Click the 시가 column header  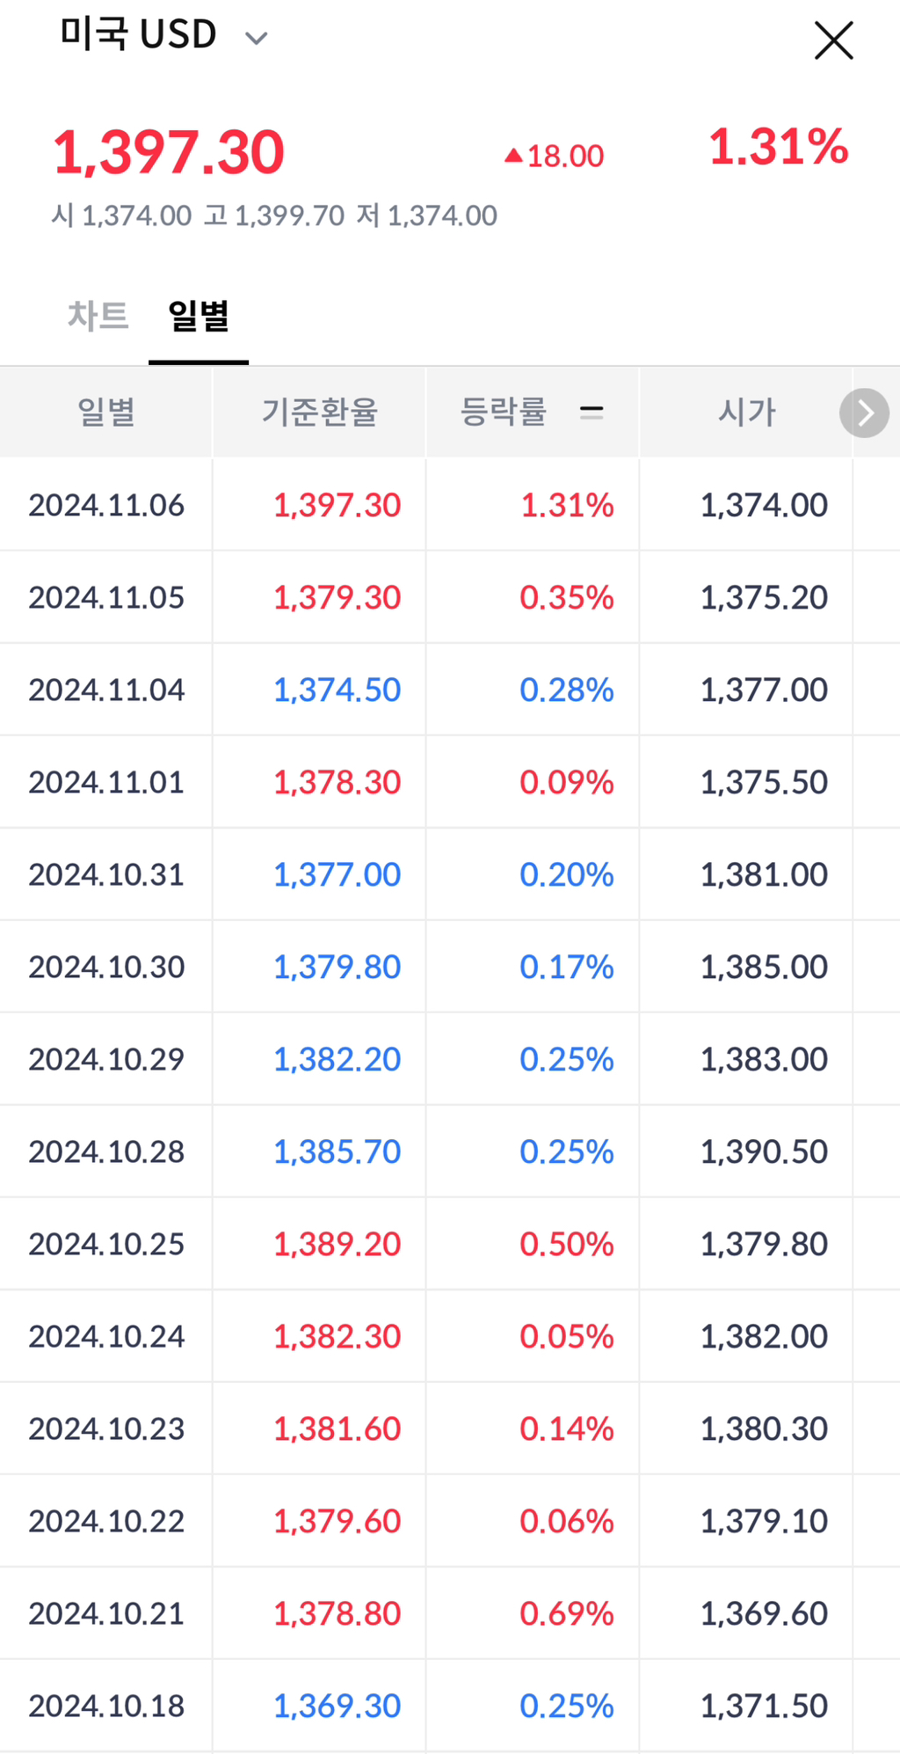click(745, 413)
